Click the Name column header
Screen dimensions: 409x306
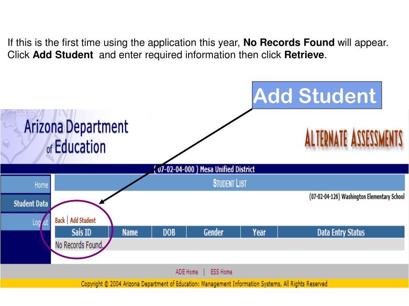130,232
